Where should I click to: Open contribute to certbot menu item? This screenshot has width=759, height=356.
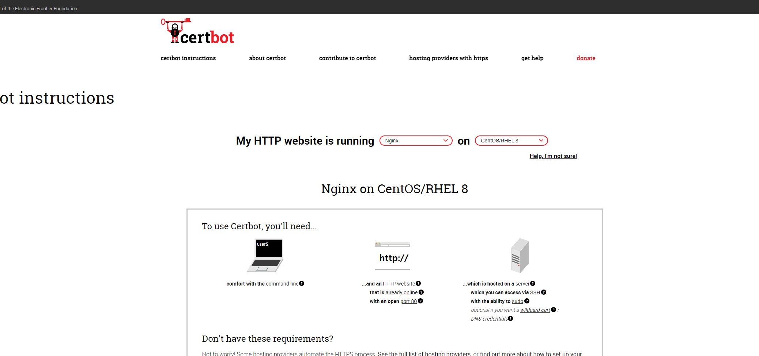click(347, 58)
